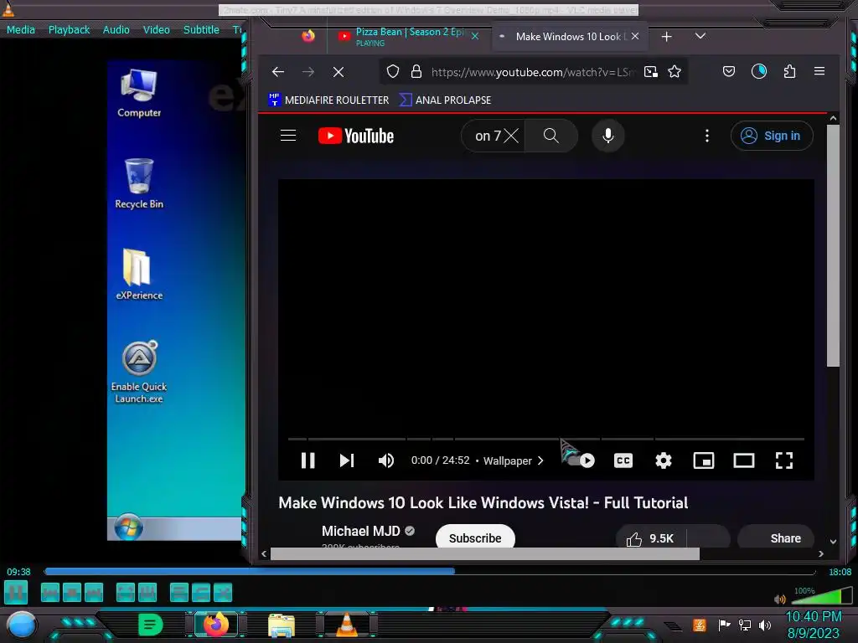The image size is (858, 643).
Task: Click the video title text
Action: (483, 502)
